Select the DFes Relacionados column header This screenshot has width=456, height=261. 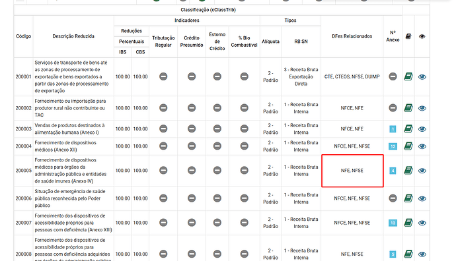352,36
